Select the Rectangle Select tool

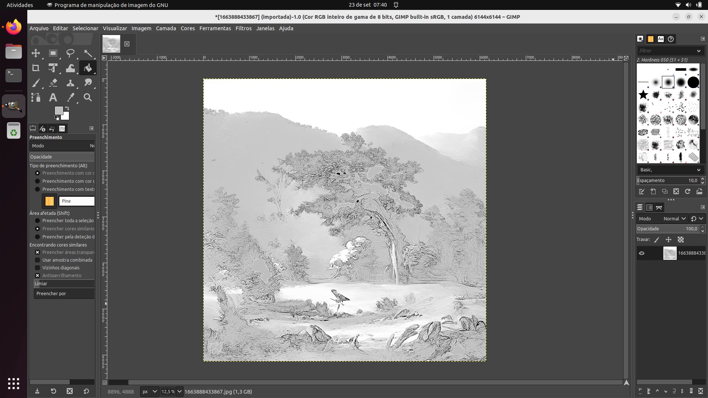coord(53,53)
